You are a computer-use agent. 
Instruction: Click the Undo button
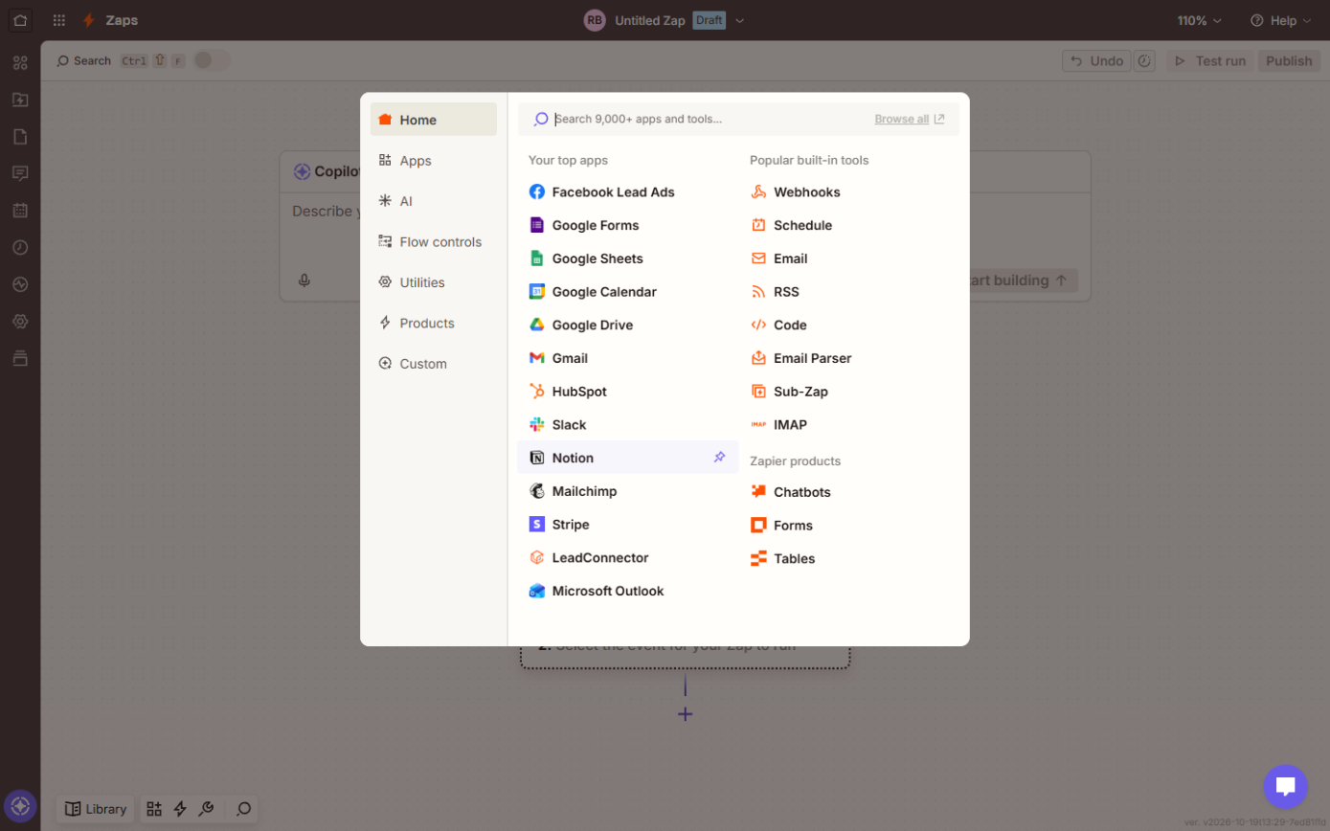click(1096, 61)
